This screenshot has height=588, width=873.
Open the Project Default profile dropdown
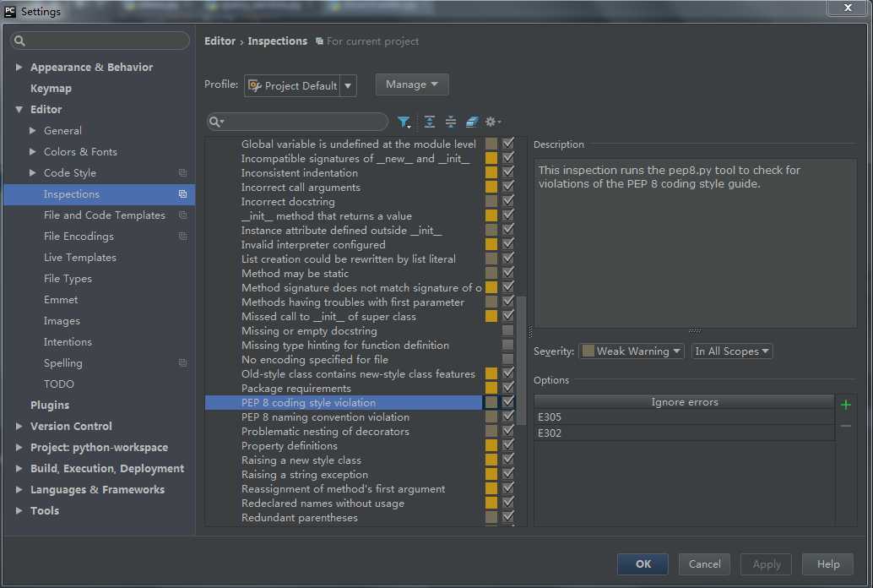click(x=300, y=86)
